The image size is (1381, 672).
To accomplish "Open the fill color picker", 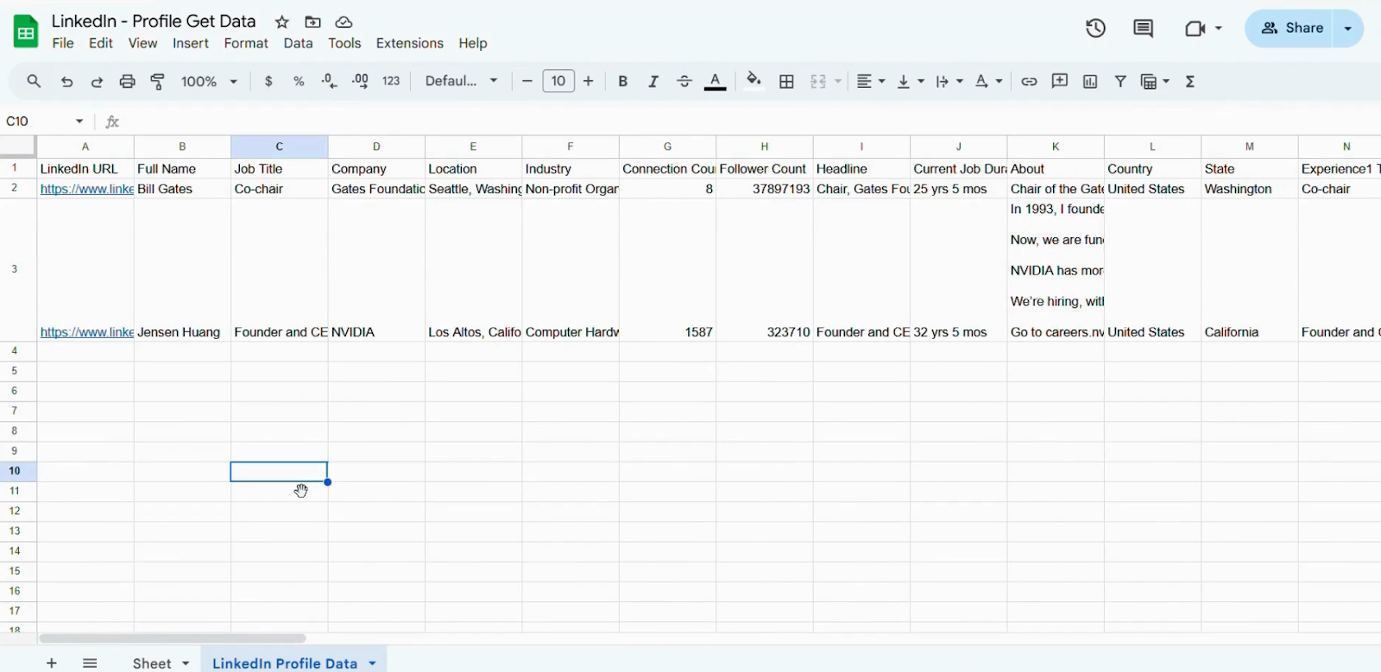I will coord(754,80).
